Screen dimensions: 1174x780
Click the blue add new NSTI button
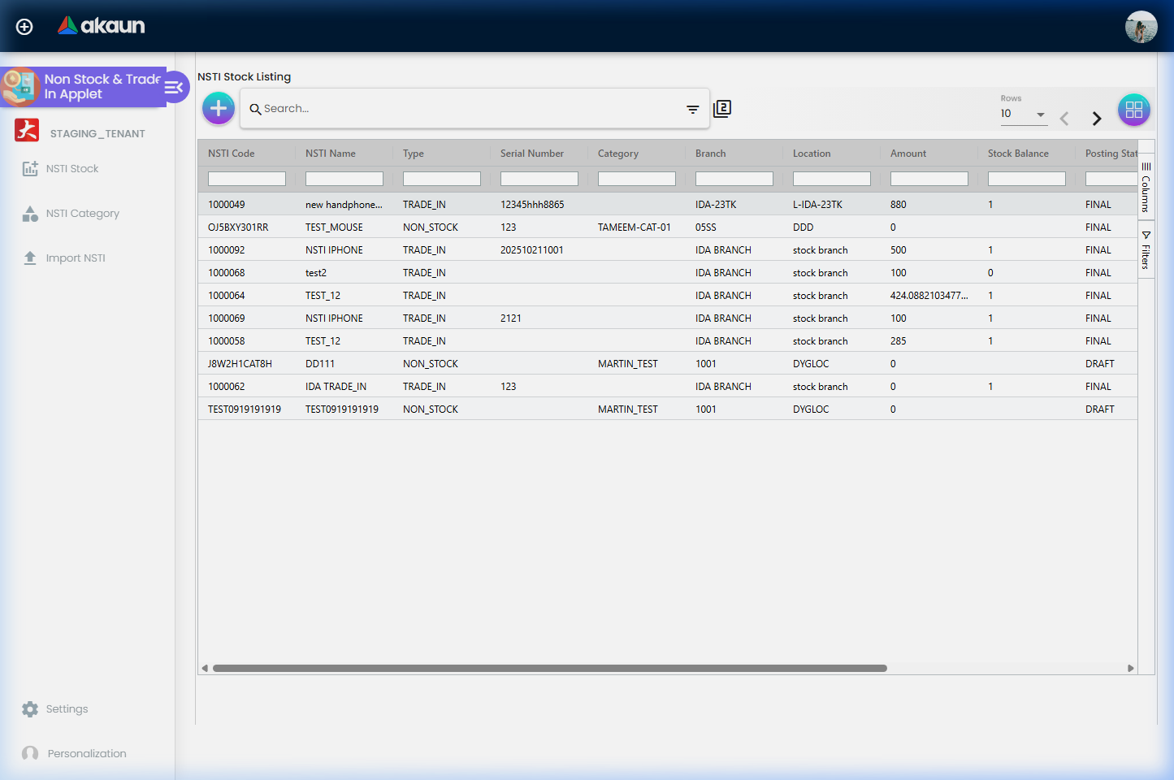[x=219, y=108]
